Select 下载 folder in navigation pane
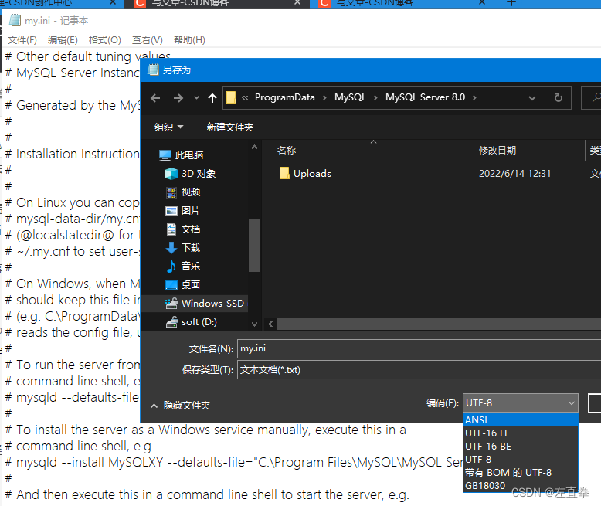The image size is (601, 506). (x=183, y=248)
